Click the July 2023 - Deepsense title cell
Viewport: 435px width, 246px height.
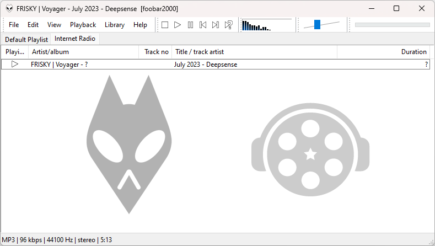(x=206, y=65)
